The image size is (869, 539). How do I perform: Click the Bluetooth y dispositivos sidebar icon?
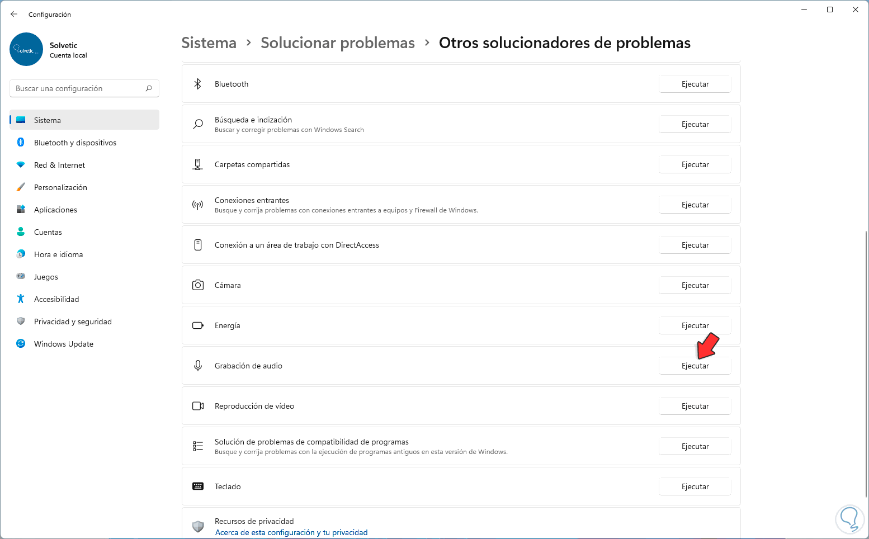[21, 143]
